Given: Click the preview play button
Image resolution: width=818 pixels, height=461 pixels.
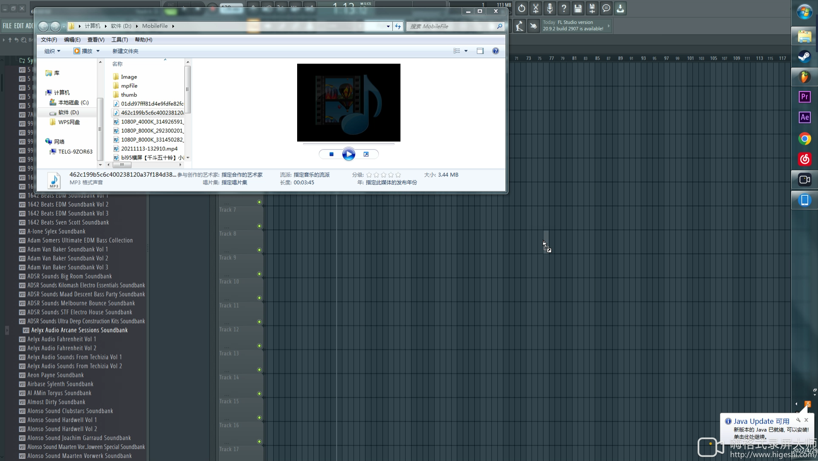Looking at the screenshot, I should (x=349, y=154).
